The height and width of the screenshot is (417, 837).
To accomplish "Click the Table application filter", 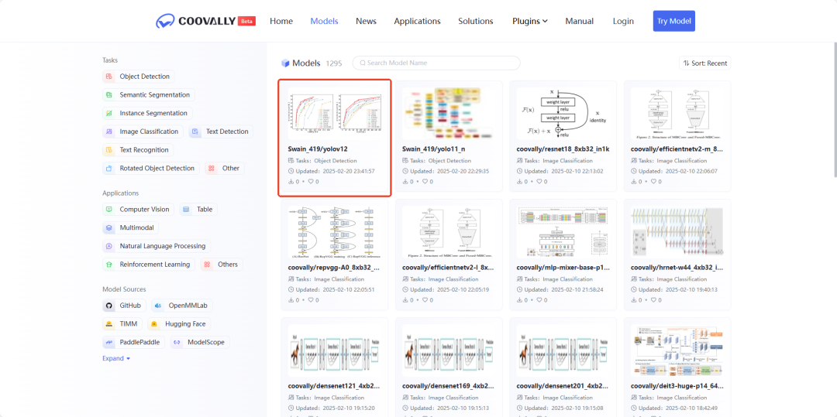I will point(198,210).
